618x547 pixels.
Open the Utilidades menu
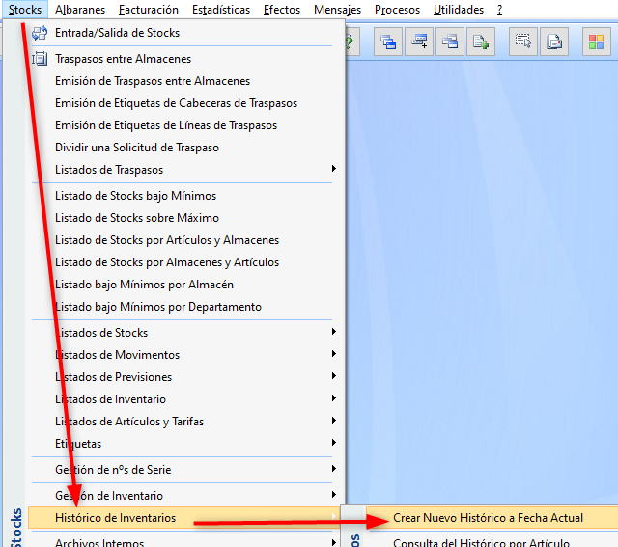click(458, 10)
